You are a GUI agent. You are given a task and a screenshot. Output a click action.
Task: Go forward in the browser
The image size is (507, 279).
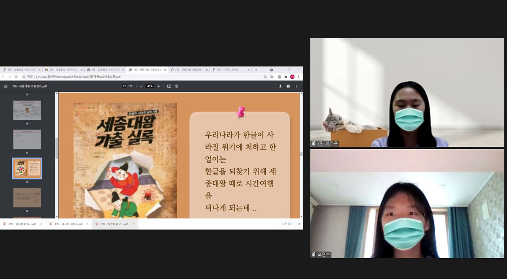pos(10,77)
